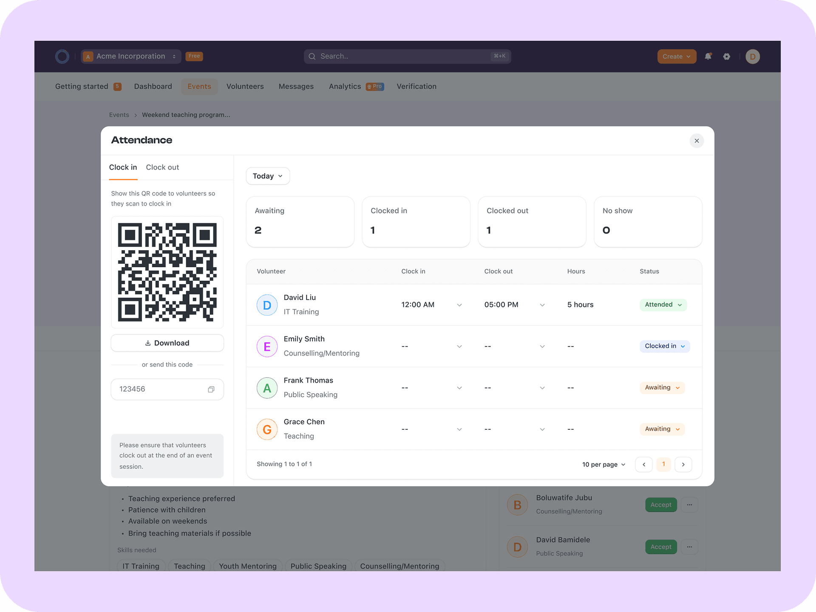Change Grace Chen's Awaiting status
The height and width of the screenshot is (612, 816).
click(x=662, y=429)
